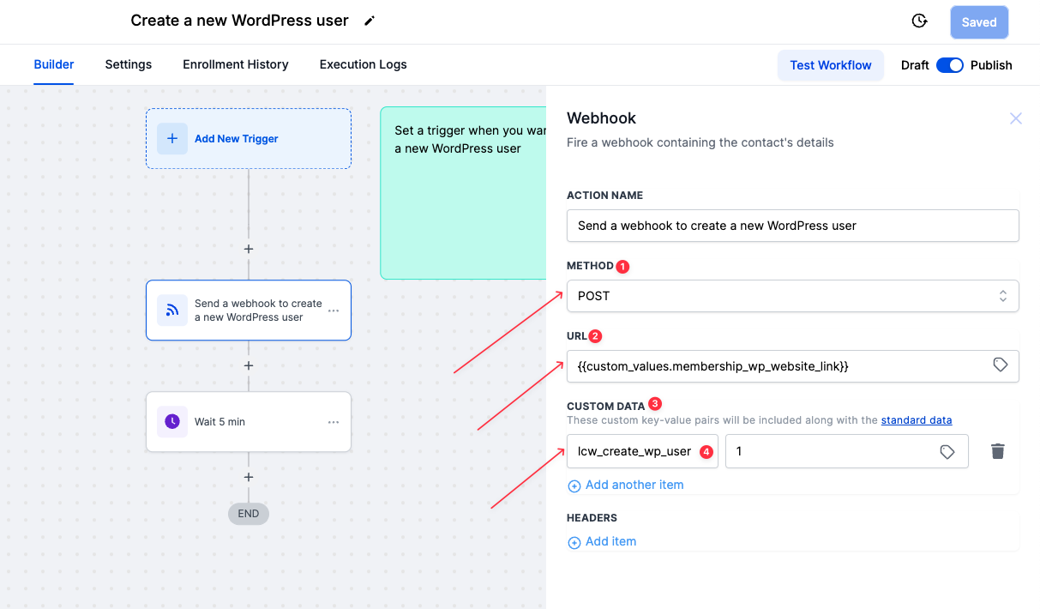Switch to the Settings tab
This screenshot has width=1040, height=609.
point(129,65)
